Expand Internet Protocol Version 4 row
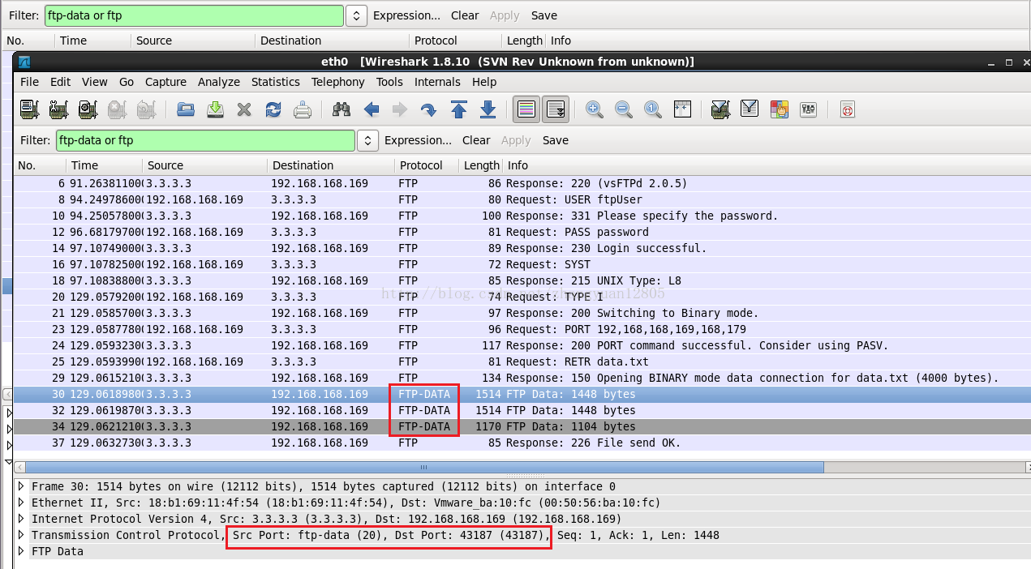This screenshot has width=1031, height=569. pos(22,519)
